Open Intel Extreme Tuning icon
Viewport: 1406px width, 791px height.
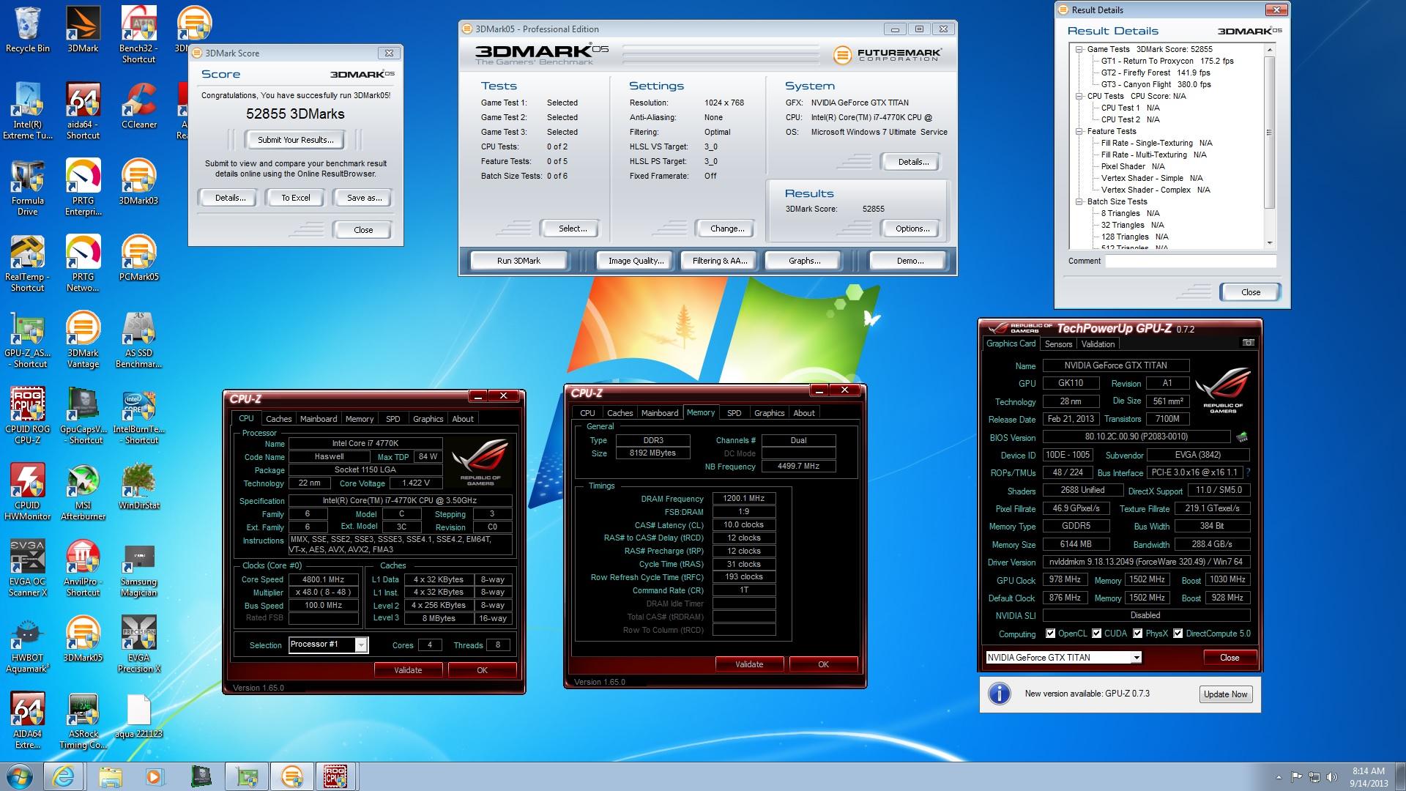28,111
